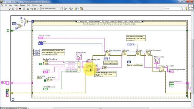Image resolution: width=194 pixels, height=109 pixels.
Task: Open the Help menu
Action: click(41, 5)
